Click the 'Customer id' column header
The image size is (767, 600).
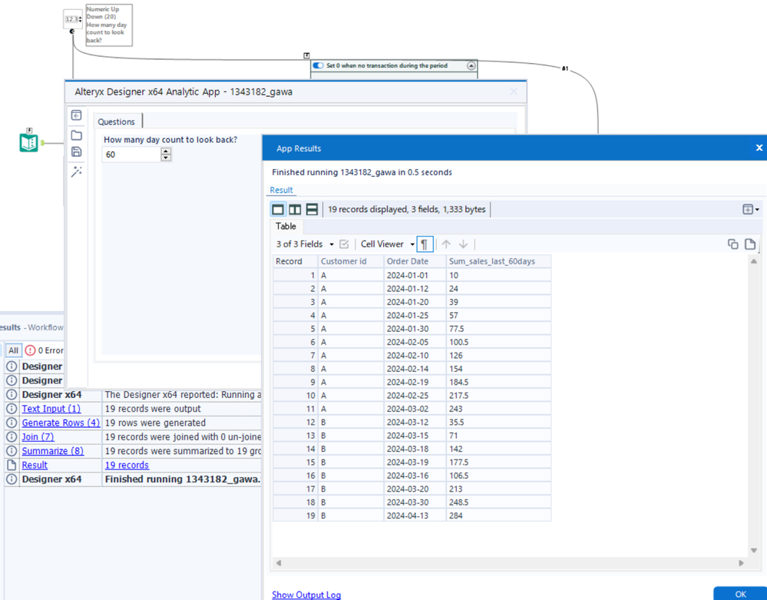[351, 261]
